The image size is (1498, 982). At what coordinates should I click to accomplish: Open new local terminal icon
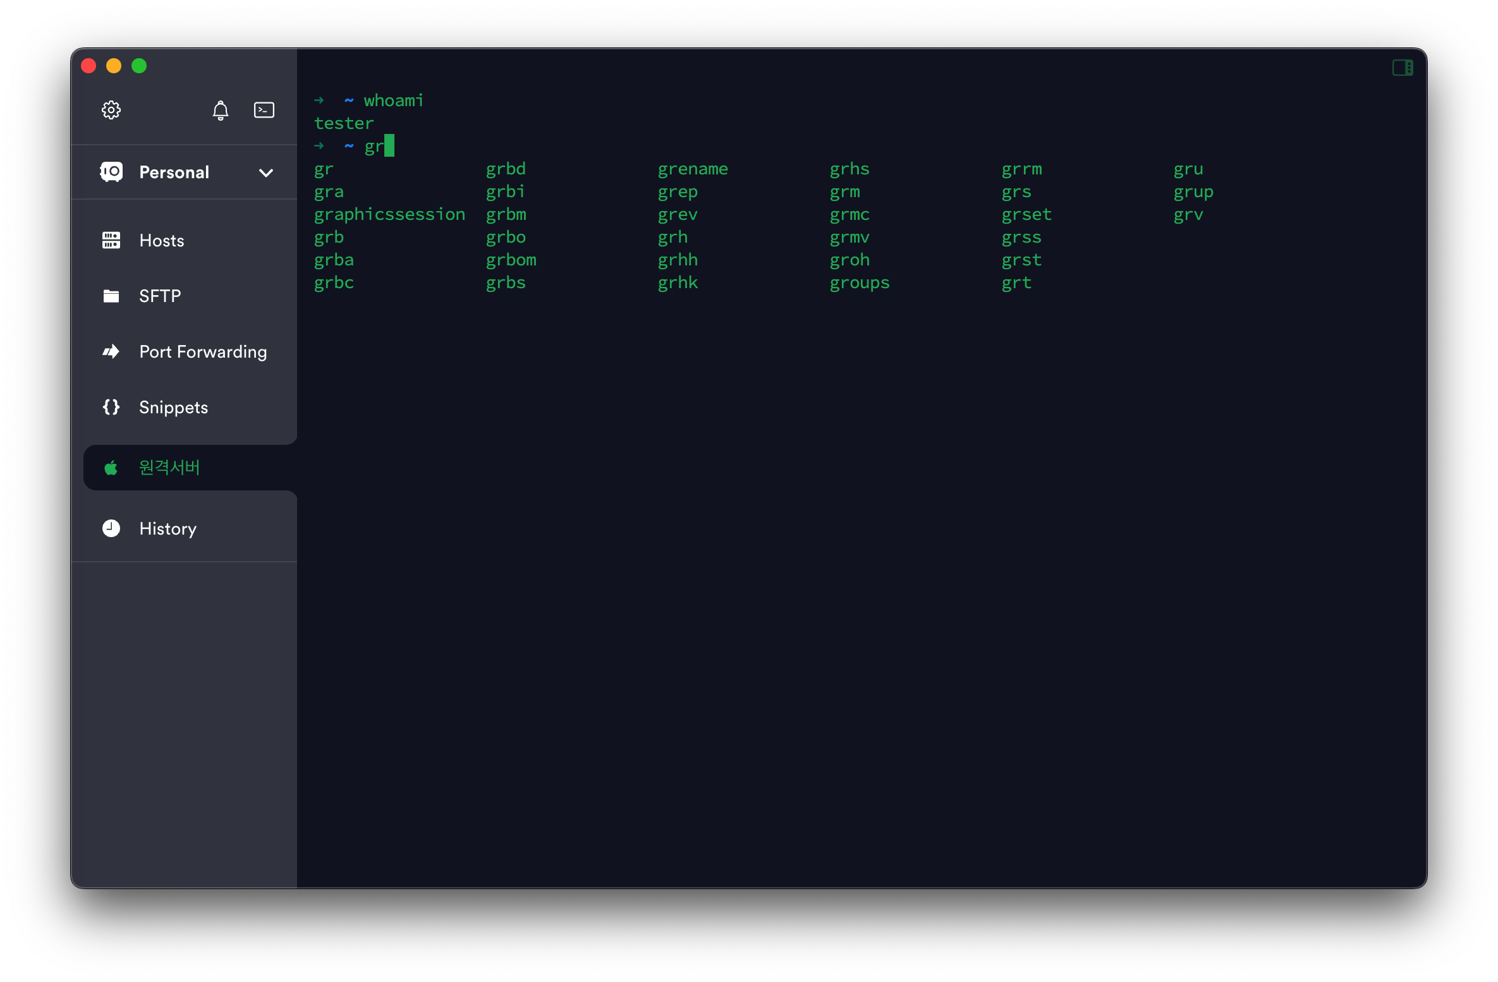pos(264,110)
